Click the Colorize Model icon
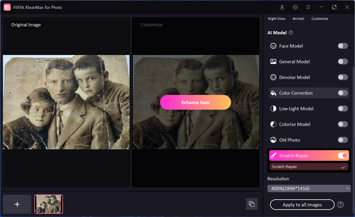355x217 pixels. [x=273, y=124]
